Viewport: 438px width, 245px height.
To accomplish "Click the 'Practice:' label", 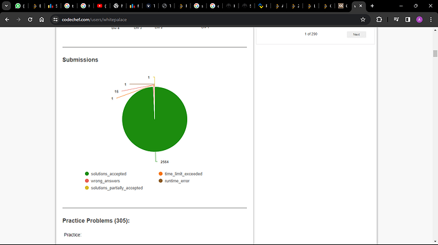I will click(x=72, y=235).
